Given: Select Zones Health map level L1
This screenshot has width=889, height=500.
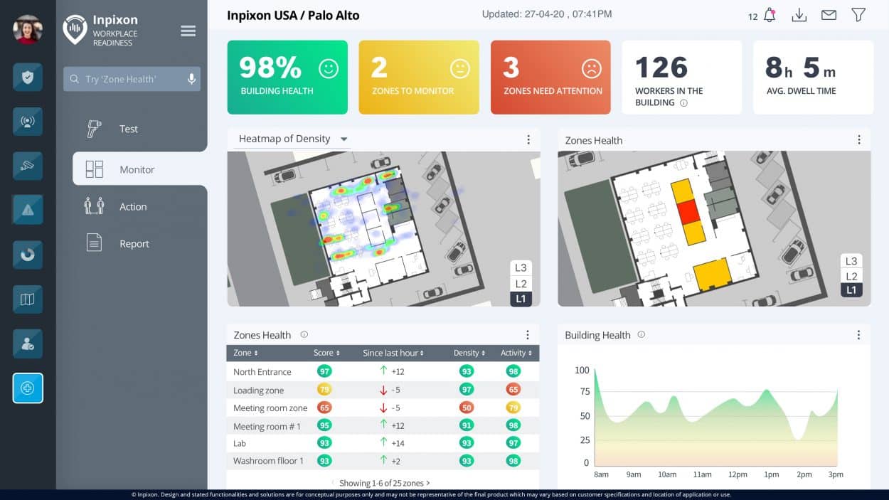Looking at the screenshot, I should tap(851, 290).
